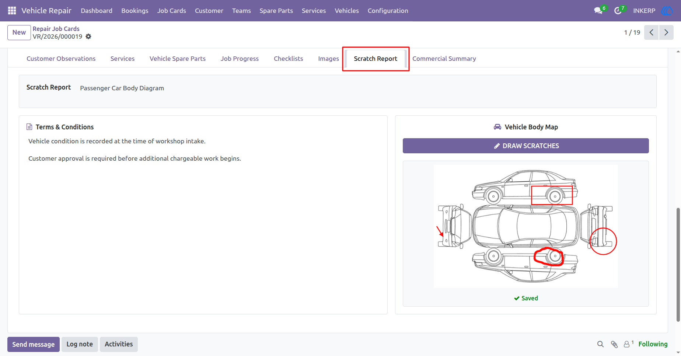
Task: Switch to Customer Observations tab
Action: (61, 59)
